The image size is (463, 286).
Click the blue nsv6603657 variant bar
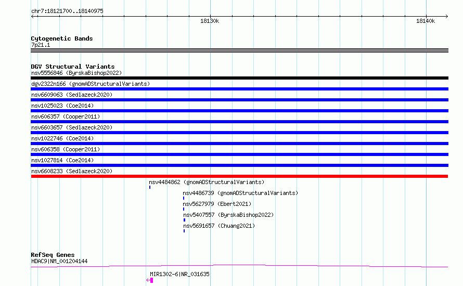pyautogui.click(x=239, y=133)
